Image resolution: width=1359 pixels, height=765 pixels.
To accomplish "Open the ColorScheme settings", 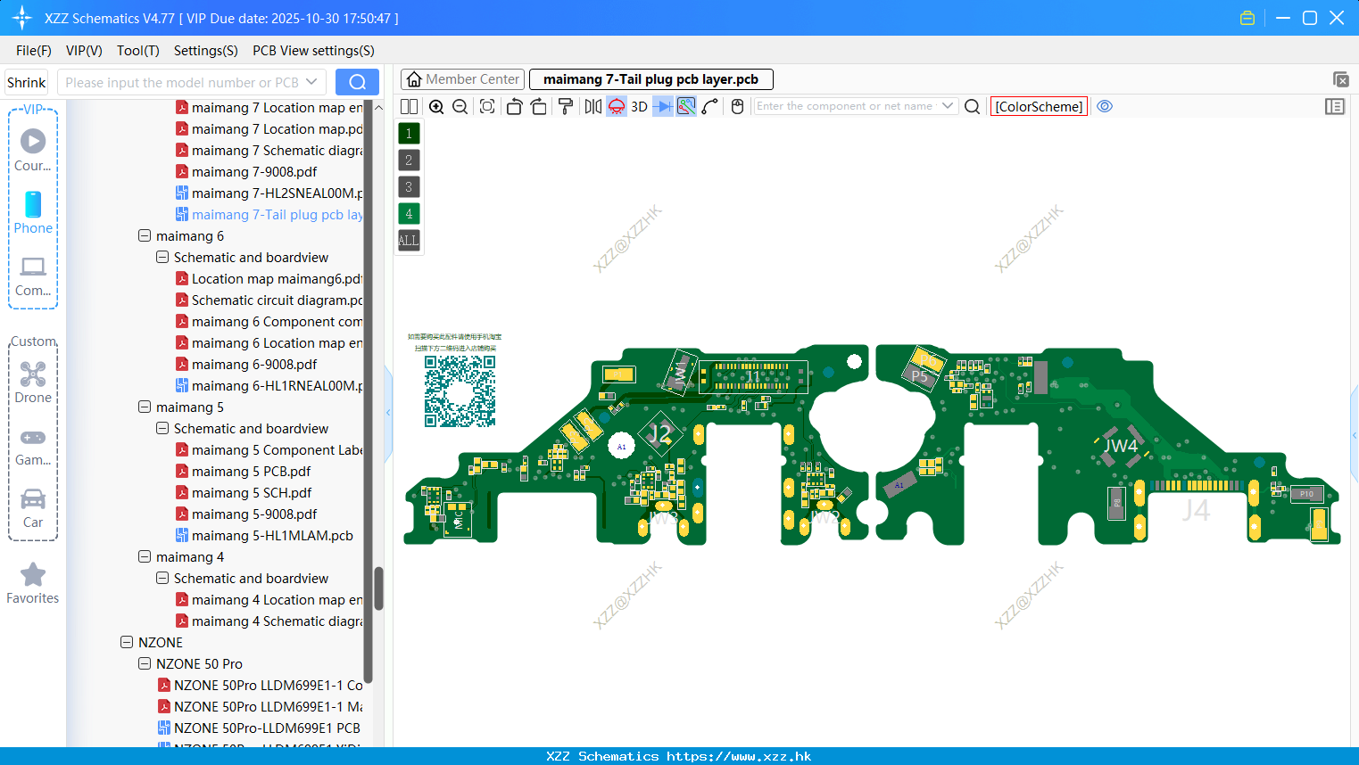I will click(x=1039, y=106).
